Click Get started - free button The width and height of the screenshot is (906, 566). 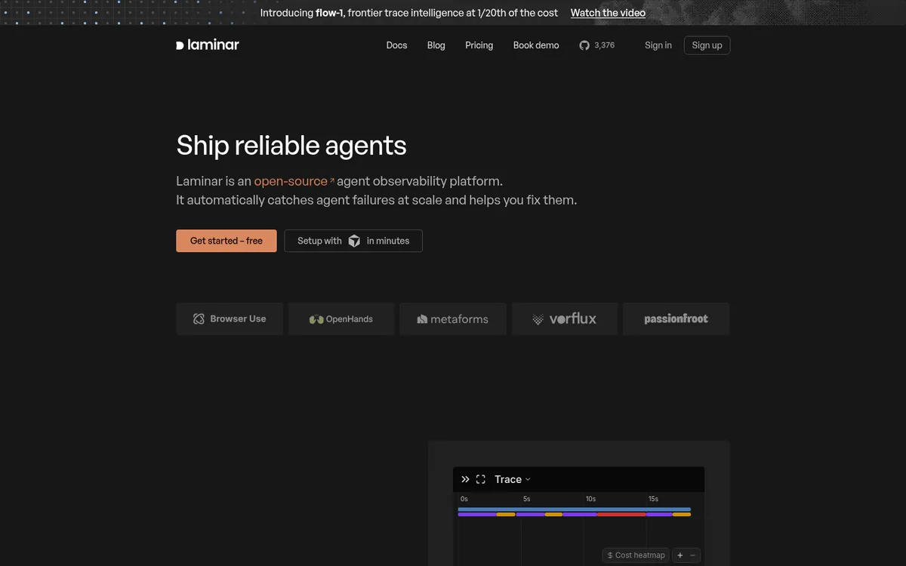pyautogui.click(x=226, y=241)
